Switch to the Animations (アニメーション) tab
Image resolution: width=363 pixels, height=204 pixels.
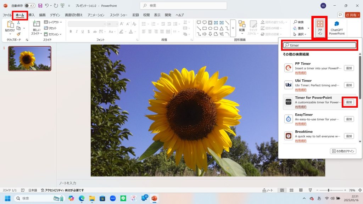pos(96,15)
